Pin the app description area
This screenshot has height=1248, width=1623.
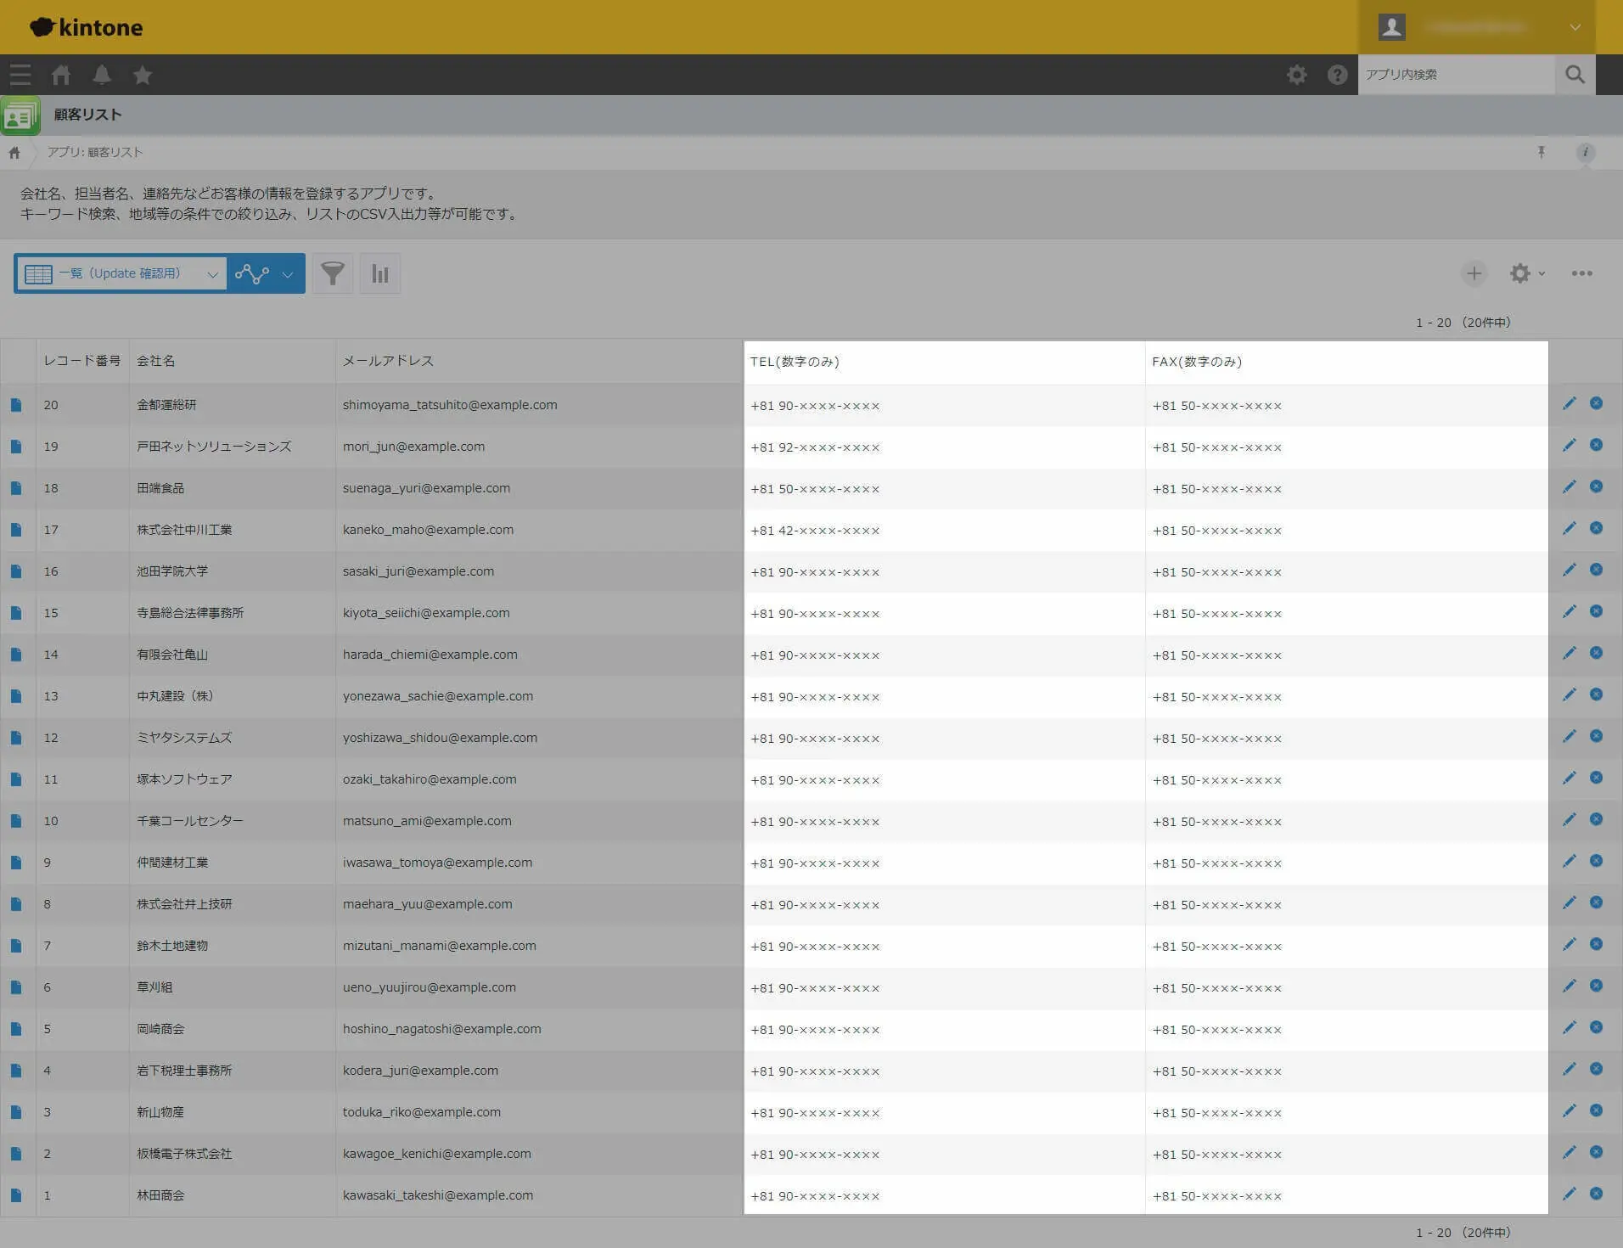(1542, 152)
